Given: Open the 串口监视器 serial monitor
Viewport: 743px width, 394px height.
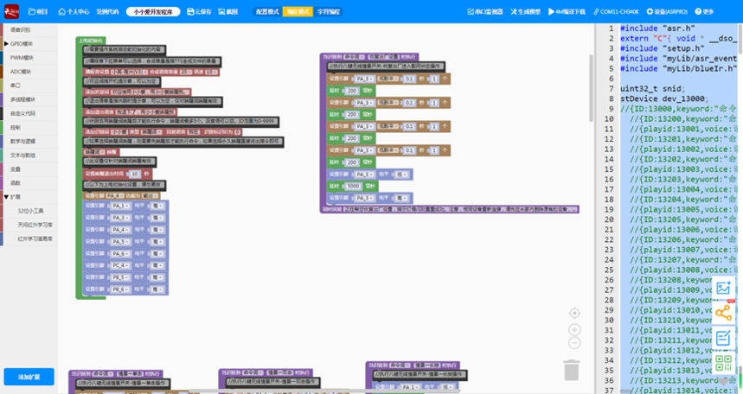Looking at the screenshot, I should point(484,11).
